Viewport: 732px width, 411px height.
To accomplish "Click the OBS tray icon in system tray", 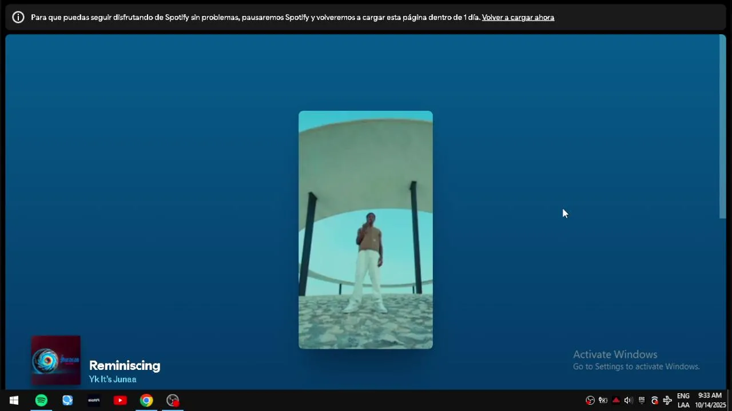I will pyautogui.click(x=590, y=400).
